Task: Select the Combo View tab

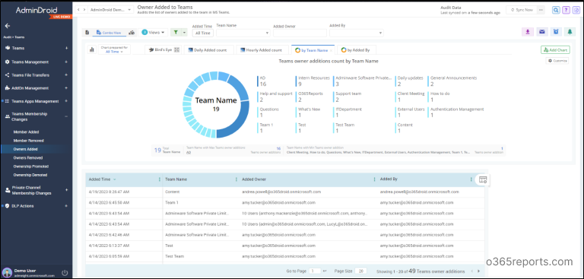Action: pos(109,33)
